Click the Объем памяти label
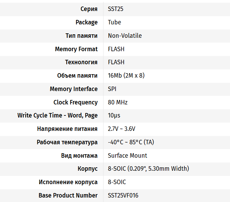 (77, 76)
